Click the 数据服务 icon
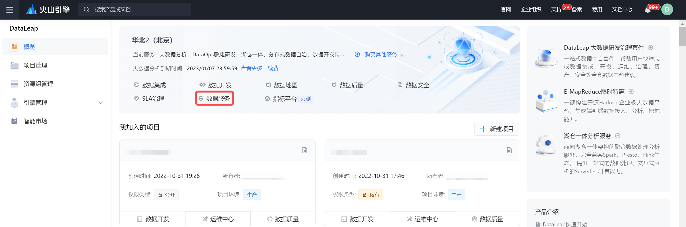The height and width of the screenshot is (227, 686). pyautogui.click(x=201, y=98)
